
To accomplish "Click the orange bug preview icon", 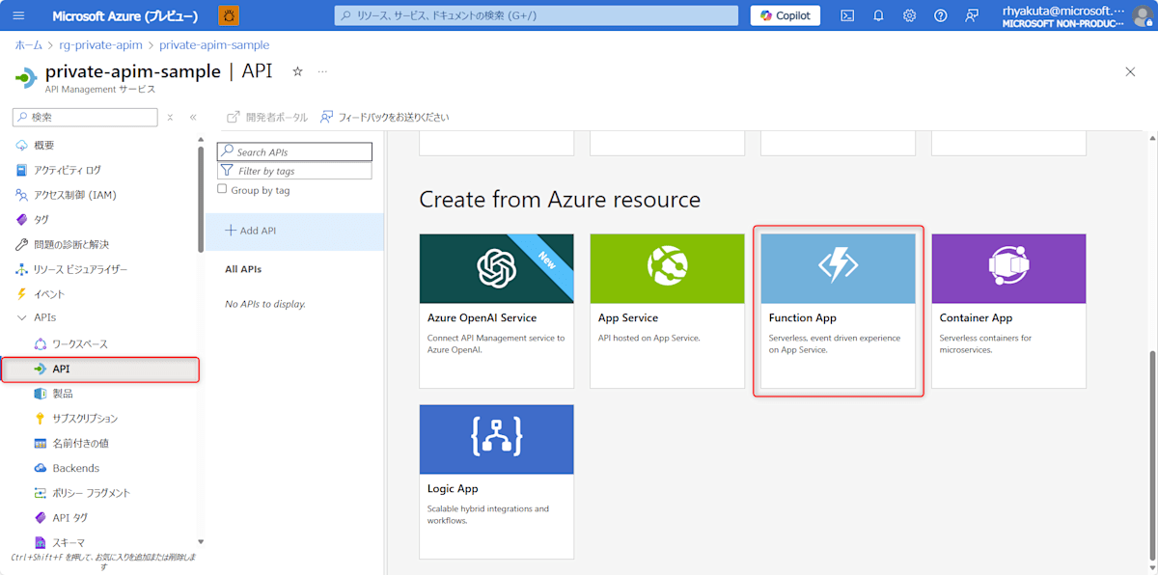I will (229, 15).
